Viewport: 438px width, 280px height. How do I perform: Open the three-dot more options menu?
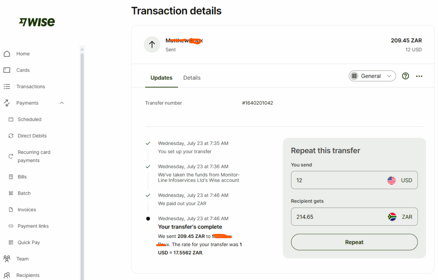419,76
